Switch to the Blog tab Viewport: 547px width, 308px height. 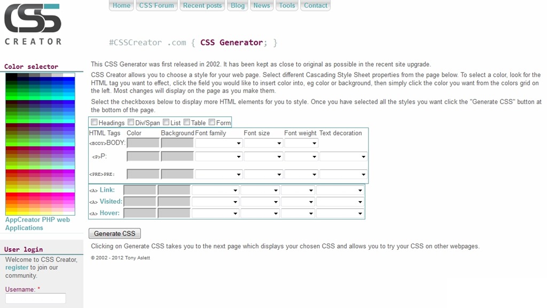coord(238,5)
